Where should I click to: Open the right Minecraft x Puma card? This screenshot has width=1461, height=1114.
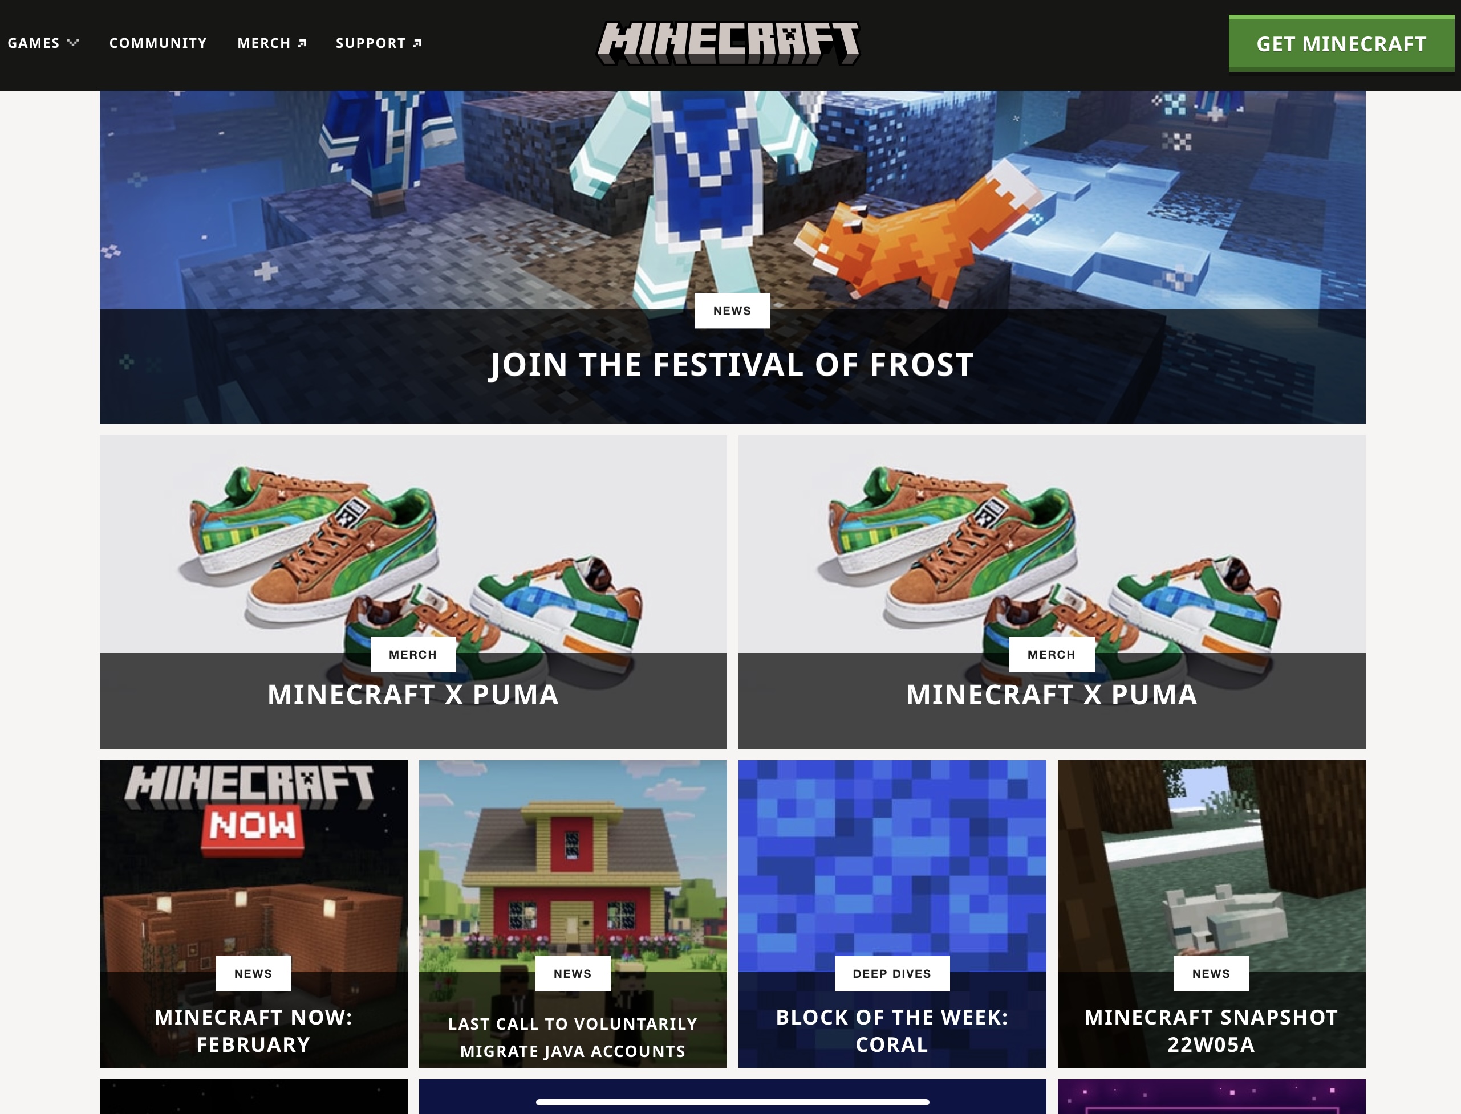pyautogui.click(x=1052, y=591)
